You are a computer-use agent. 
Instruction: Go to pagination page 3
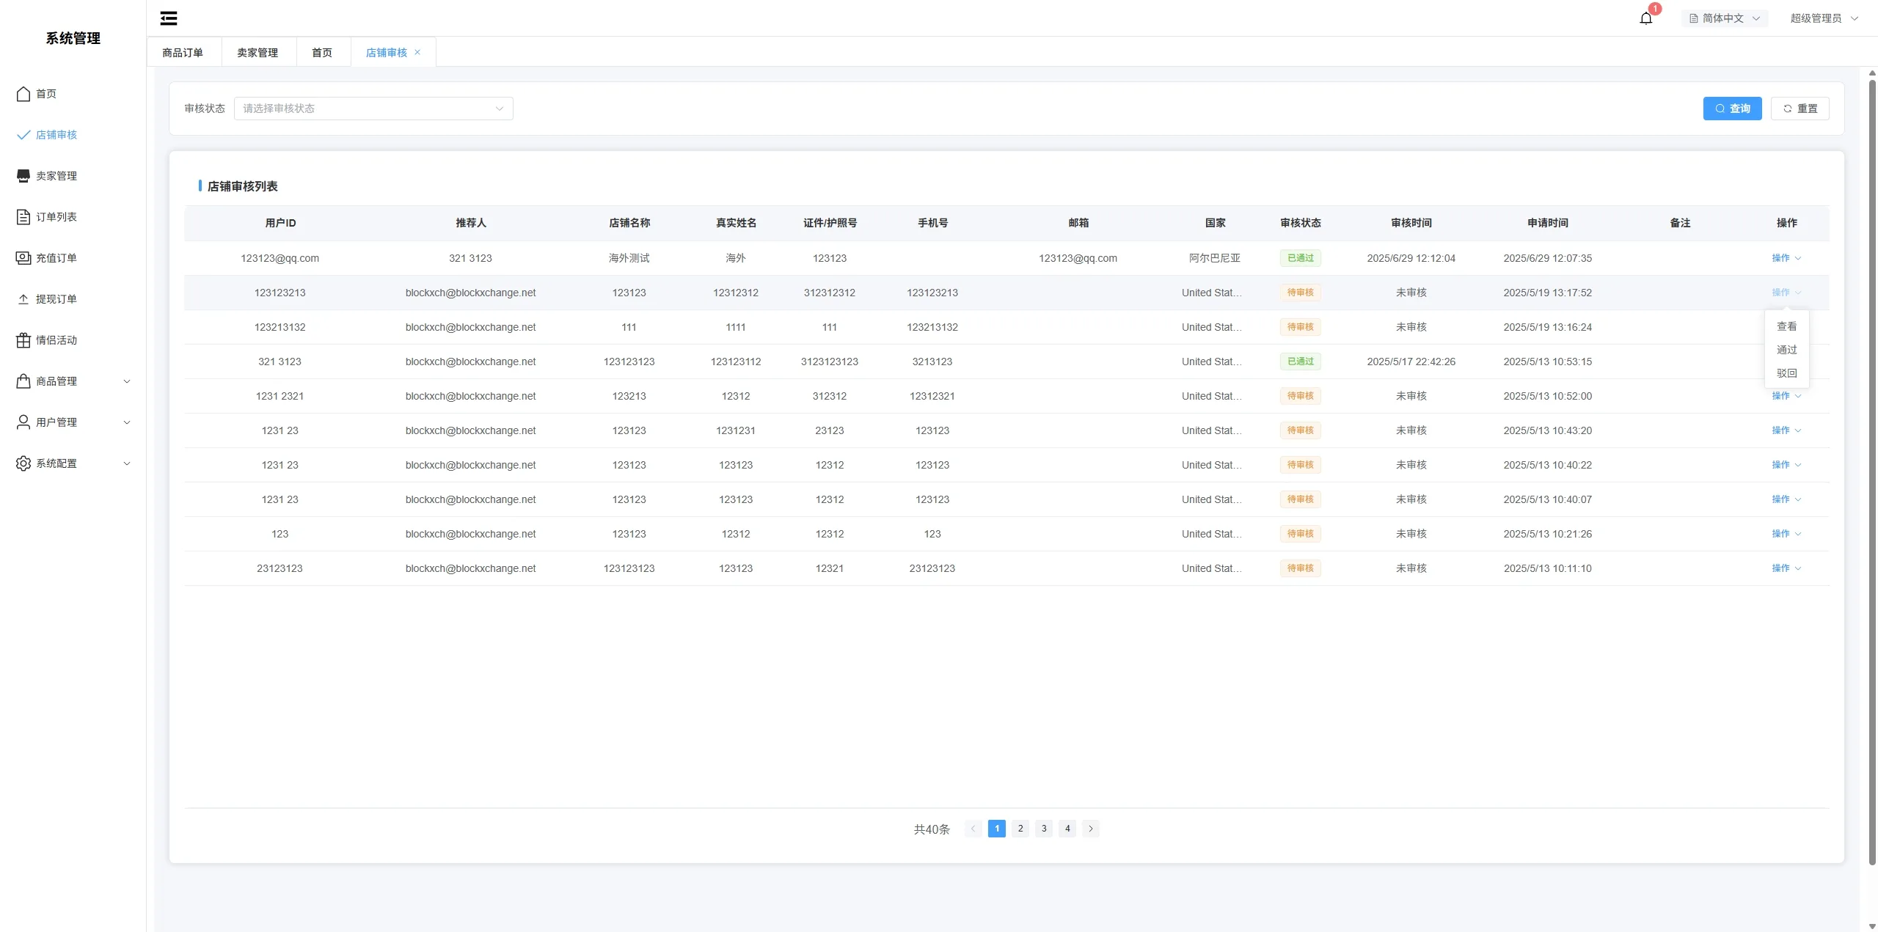click(x=1044, y=829)
